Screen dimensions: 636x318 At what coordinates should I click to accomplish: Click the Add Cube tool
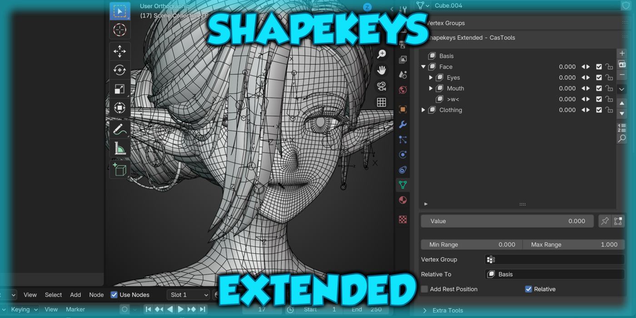coord(119,169)
